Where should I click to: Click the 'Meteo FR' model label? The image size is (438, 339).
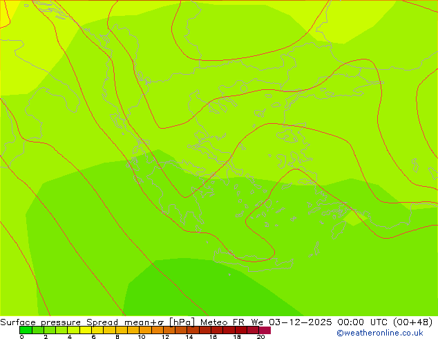click(x=222, y=322)
